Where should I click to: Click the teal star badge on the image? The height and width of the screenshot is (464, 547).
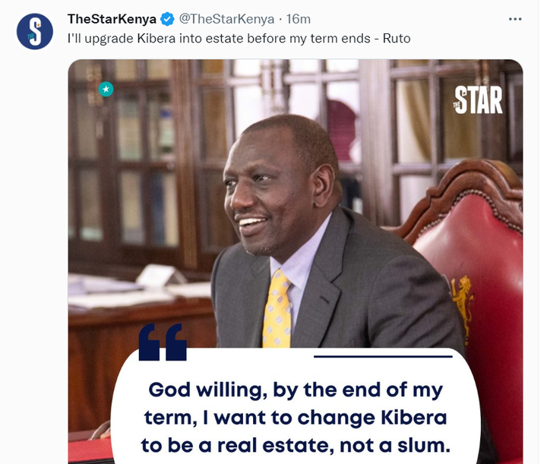click(x=106, y=90)
